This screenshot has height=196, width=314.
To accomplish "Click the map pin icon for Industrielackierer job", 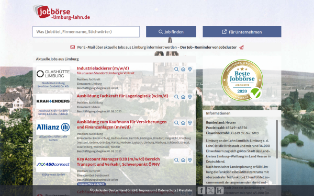I will click(x=190, y=69).
